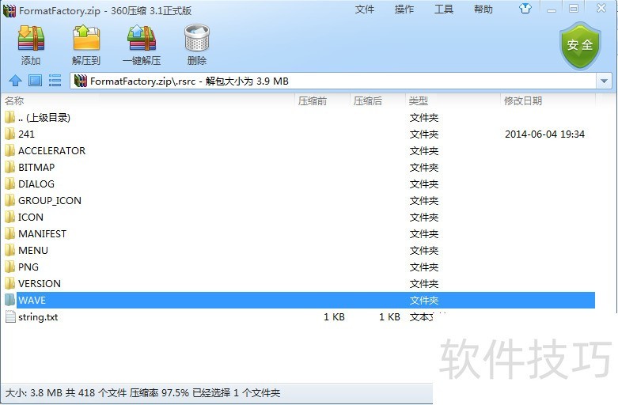Select the GROUP_ICON folder icon
Image resolution: width=618 pixels, height=405 pixels.
tap(9, 200)
